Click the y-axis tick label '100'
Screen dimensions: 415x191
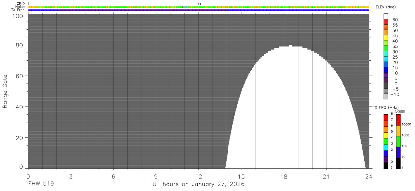tap(17, 15)
